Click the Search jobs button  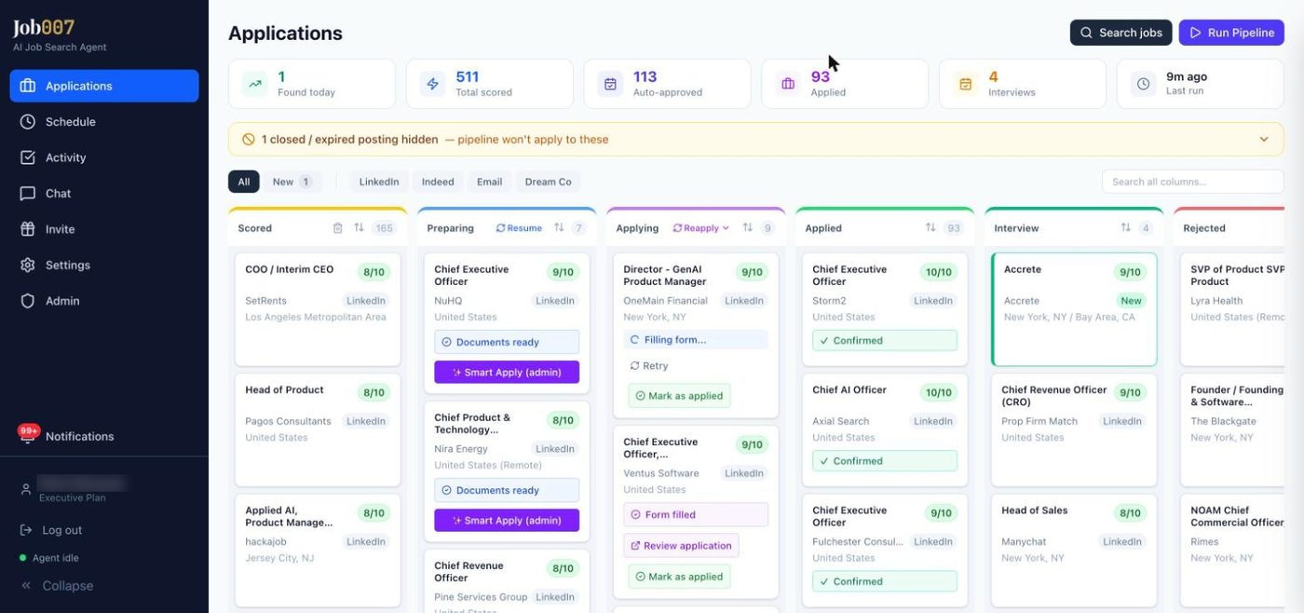click(x=1121, y=33)
